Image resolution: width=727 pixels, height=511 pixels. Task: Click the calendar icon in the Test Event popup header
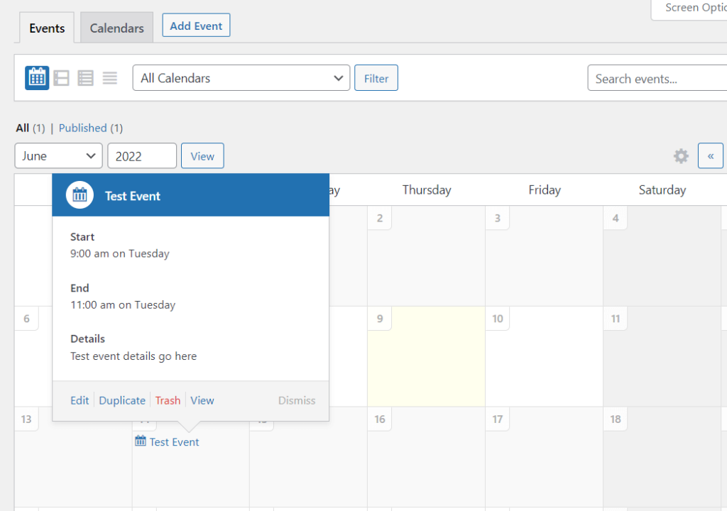coord(79,194)
